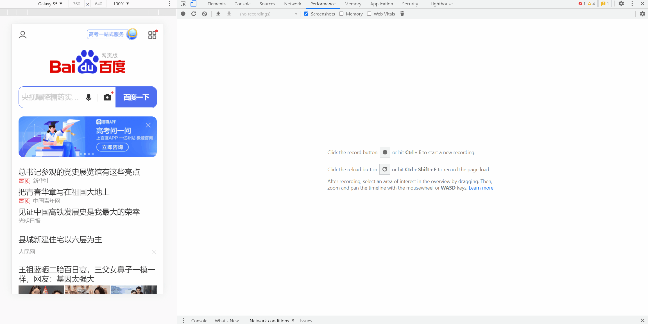The image size is (648, 324).
Task: Toggle the device toolbar icon
Action: 193,4
